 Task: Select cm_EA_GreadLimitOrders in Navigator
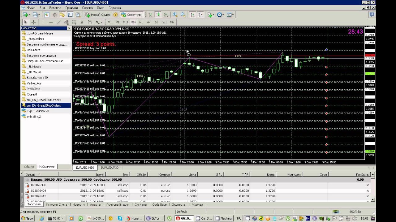43,100
